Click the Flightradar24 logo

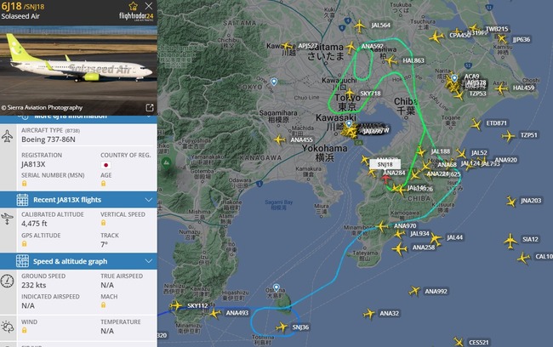coord(136,16)
